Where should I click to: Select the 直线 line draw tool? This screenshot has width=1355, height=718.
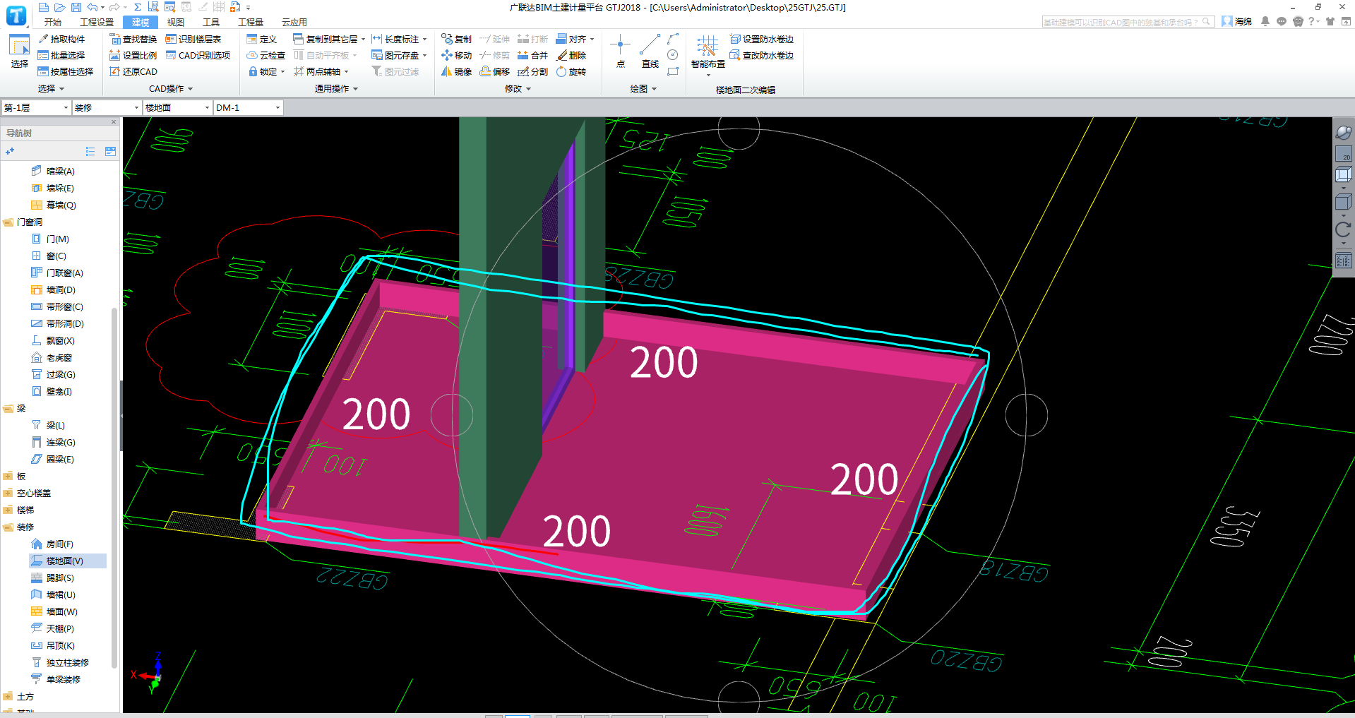pos(650,52)
